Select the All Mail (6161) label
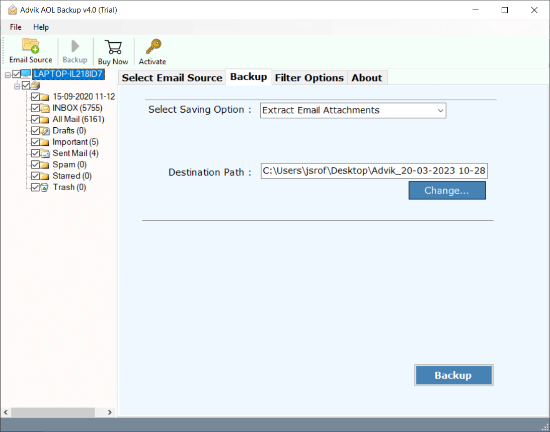This screenshot has width=550, height=432. point(78,119)
